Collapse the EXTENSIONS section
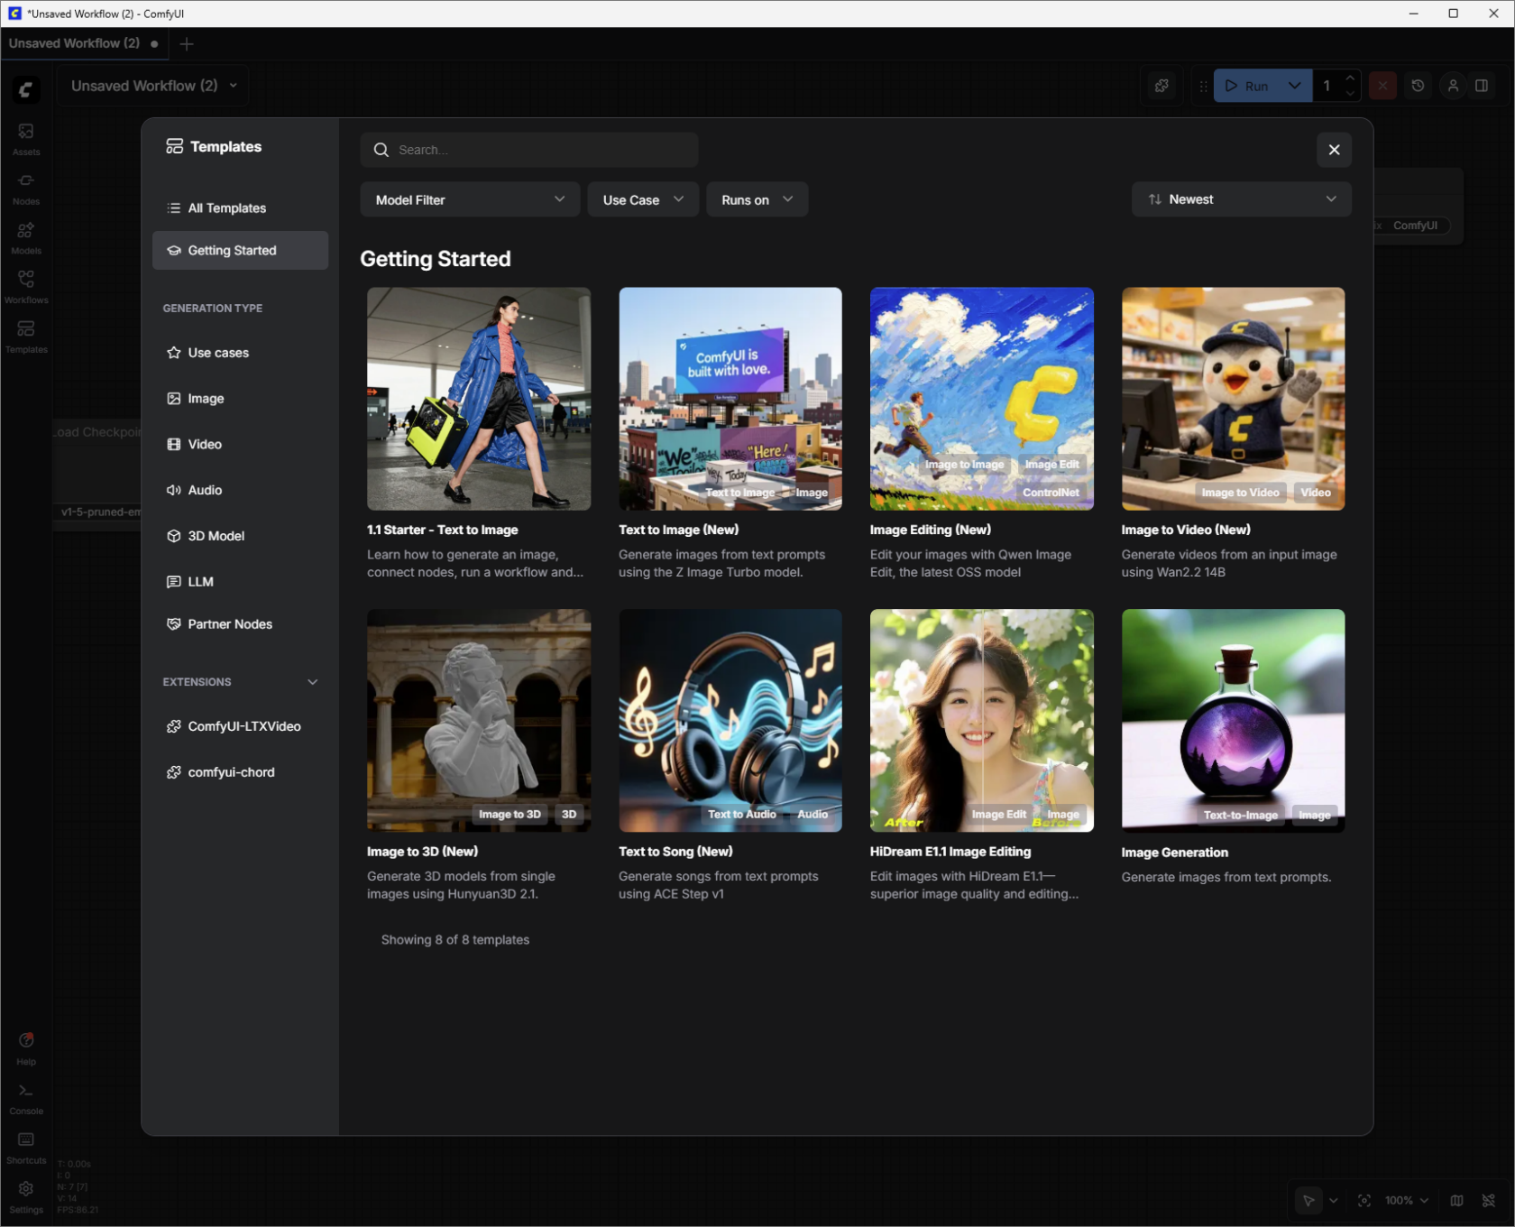The image size is (1515, 1227). [312, 682]
